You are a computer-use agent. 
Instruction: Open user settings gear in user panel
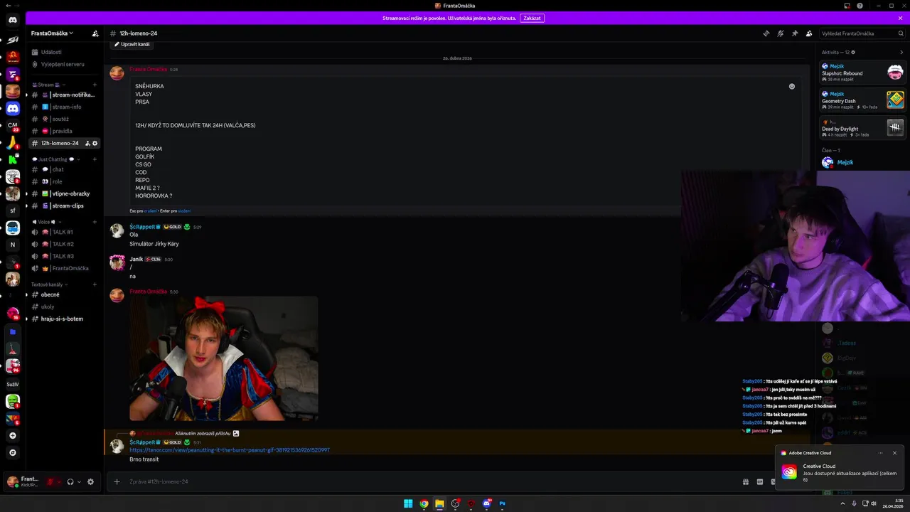(x=90, y=481)
